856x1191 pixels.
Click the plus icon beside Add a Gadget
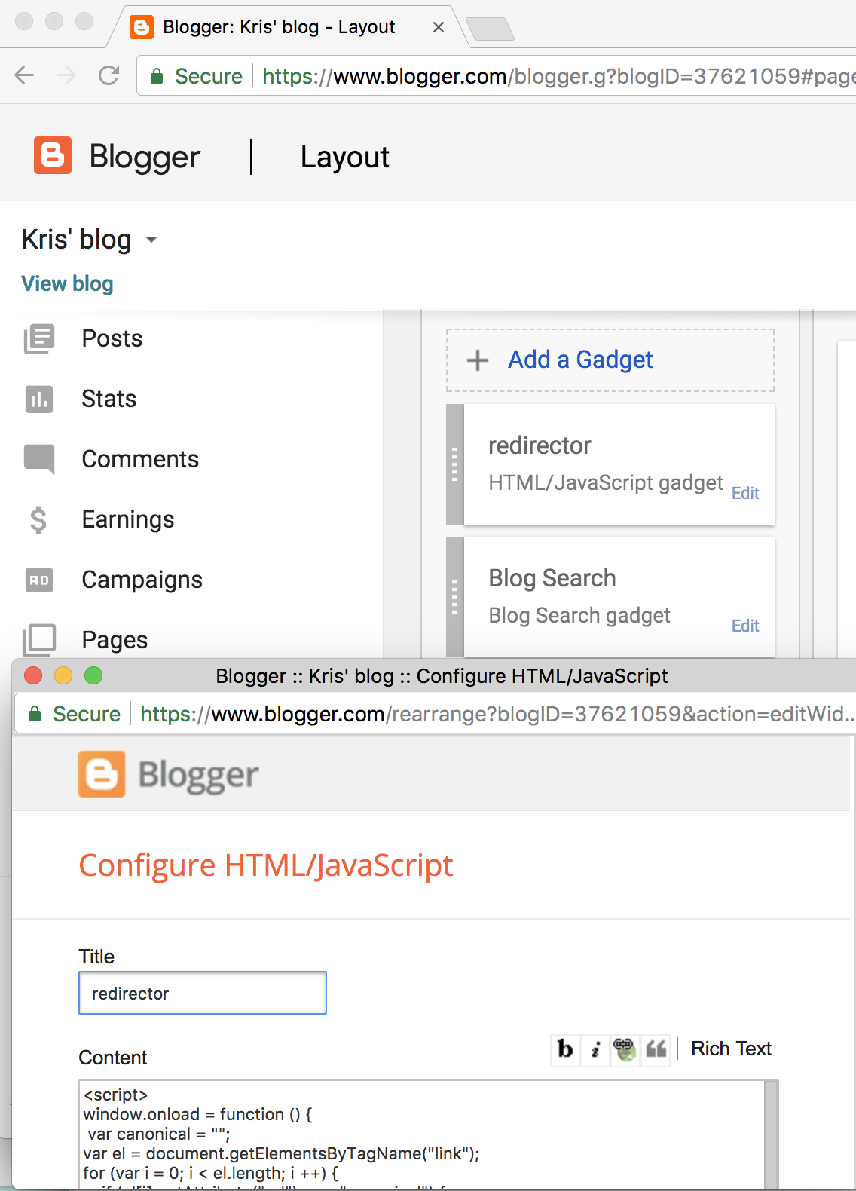pyautogui.click(x=478, y=360)
